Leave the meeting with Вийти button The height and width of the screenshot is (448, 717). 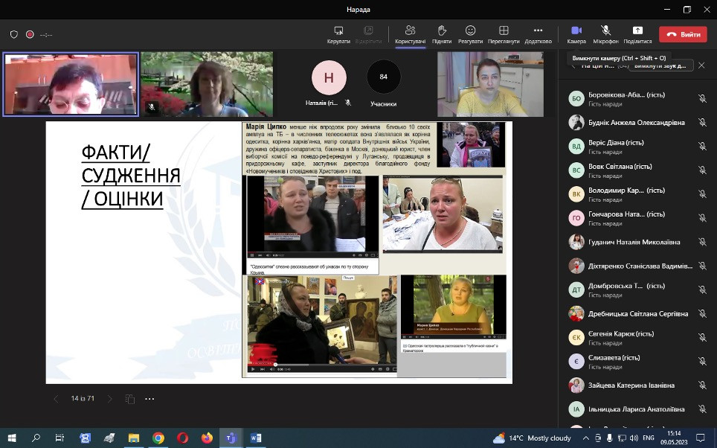point(683,34)
